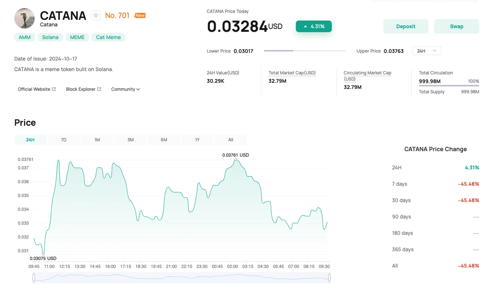Viewport: 498px width, 299px height.
Task: Click the All row value -45.48%
Action: click(x=468, y=266)
